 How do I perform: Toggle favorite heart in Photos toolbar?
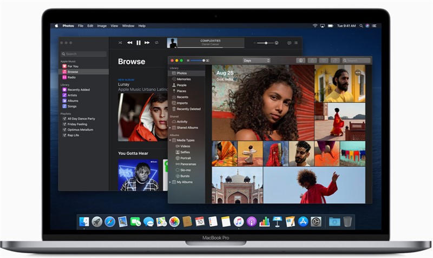click(x=324, y=61)
